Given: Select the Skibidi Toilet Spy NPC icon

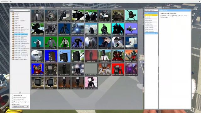Looking at the screenshot, I should tap(131, 43).
